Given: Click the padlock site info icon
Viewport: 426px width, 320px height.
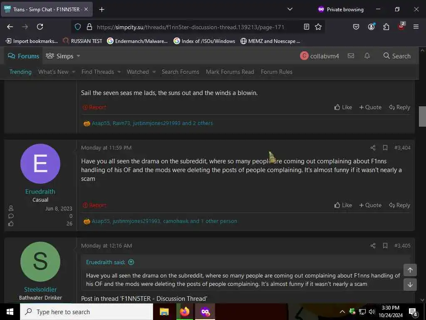Looking at the screenshot, I should (x=89, y=27).
